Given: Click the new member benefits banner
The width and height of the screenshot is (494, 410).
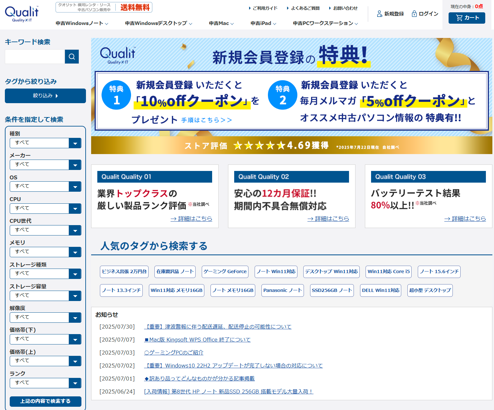Looking at the screenshot, I should pyautogui.click(x=292, y=87).
